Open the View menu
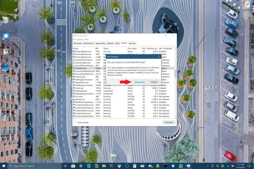254x169 pixels. coord(86,39)
